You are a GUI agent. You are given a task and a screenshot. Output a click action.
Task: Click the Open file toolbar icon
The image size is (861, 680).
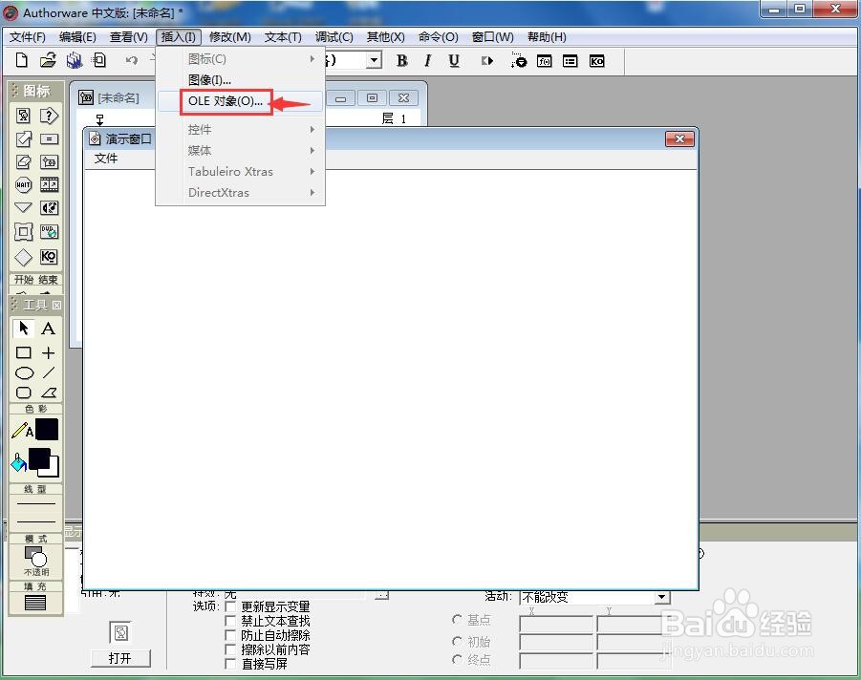click(x=48, y=60)
